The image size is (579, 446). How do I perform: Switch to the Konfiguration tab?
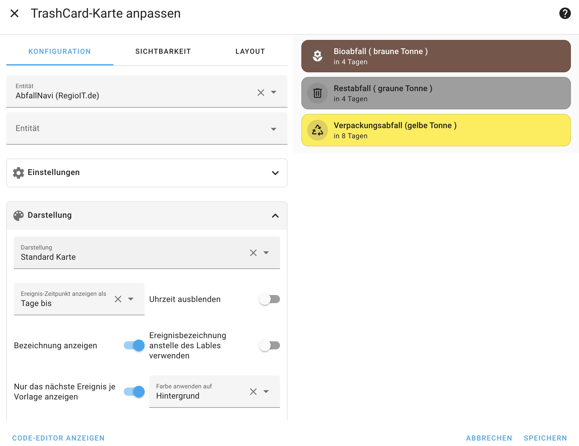[x=60, y=51]
